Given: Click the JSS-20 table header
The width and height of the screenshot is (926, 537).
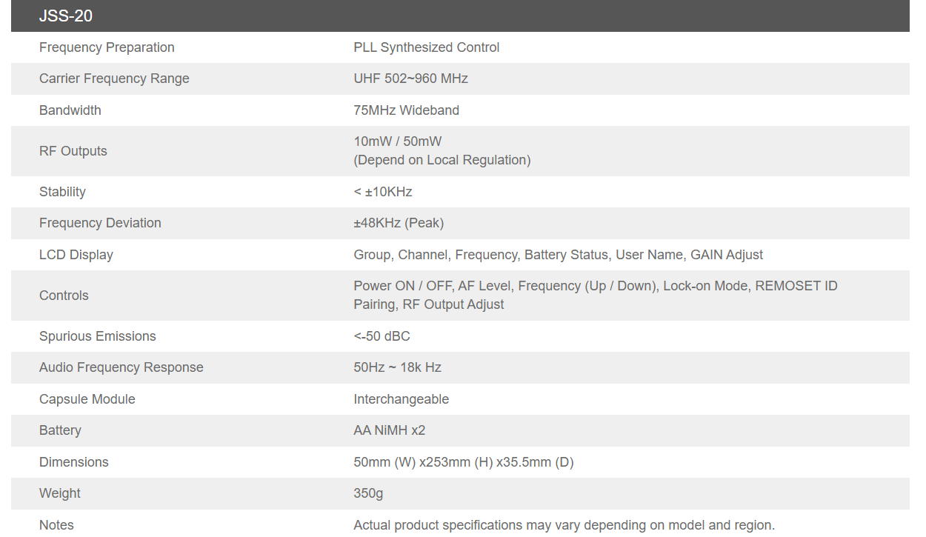Looking at the screenshot, I should pyautogui.click(x=66, y=16).
